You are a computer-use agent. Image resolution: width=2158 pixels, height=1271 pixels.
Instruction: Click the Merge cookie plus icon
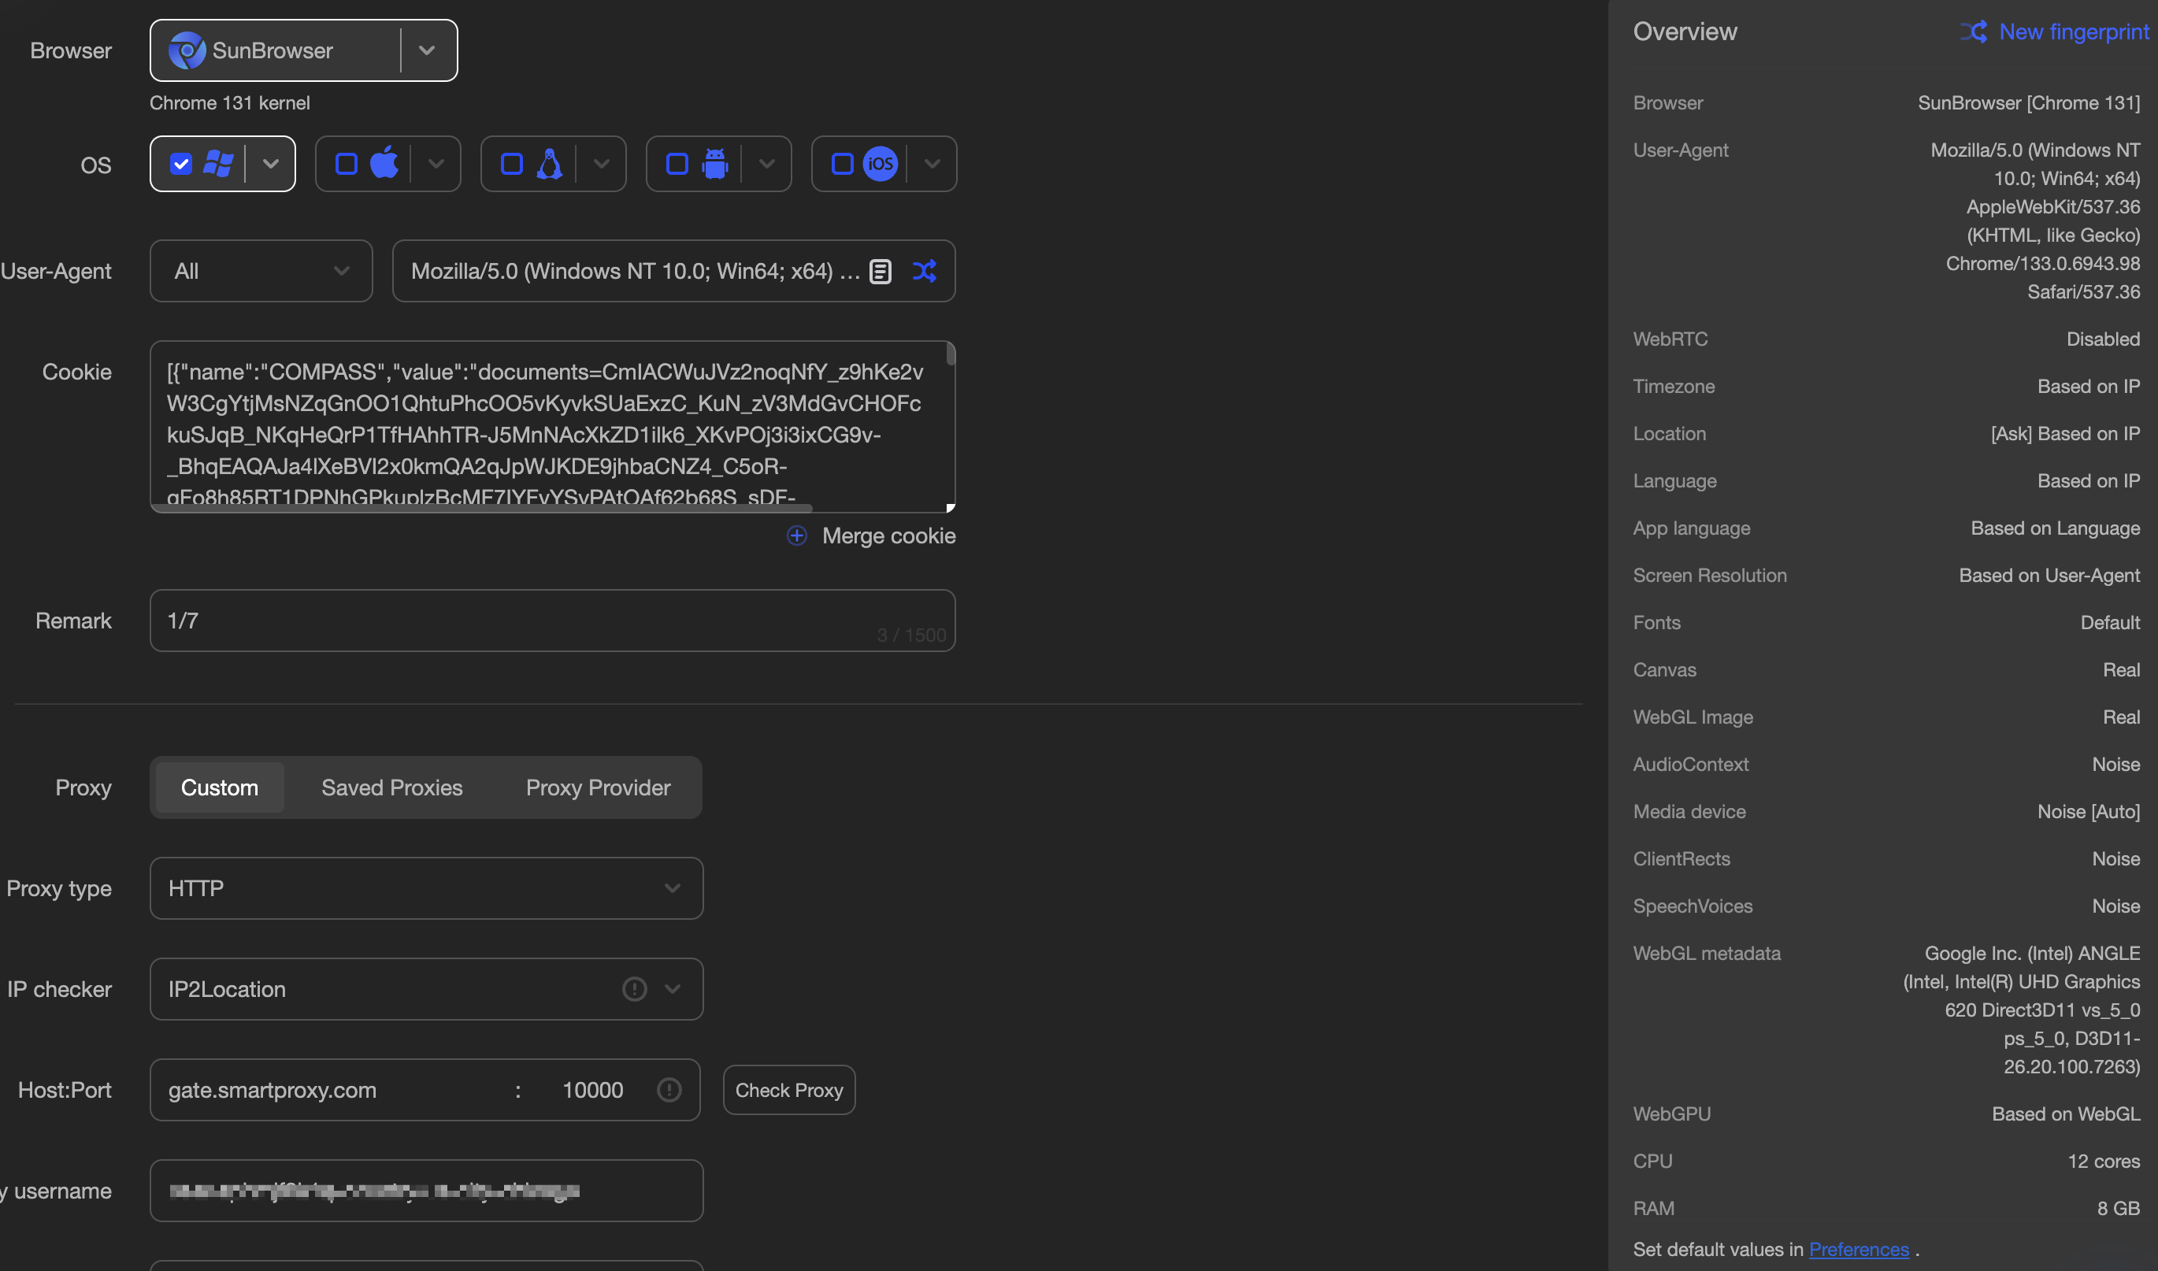click(x=796, y=535)
